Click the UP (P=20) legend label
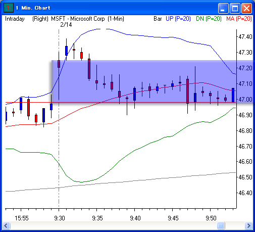The width and height of the screenshot is (255, 232). [x=178, y=19]
